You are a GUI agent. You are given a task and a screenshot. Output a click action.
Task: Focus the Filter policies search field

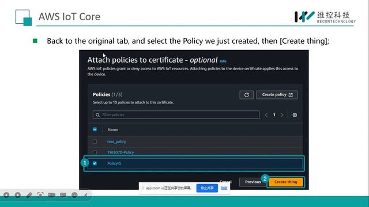[x=176, y=115]
